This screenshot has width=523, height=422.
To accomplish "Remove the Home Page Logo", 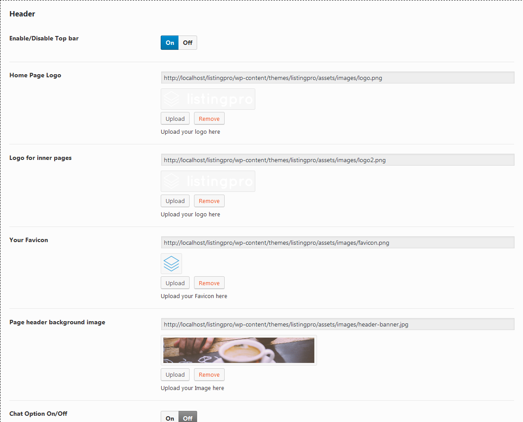I will (x=209, y=119).
